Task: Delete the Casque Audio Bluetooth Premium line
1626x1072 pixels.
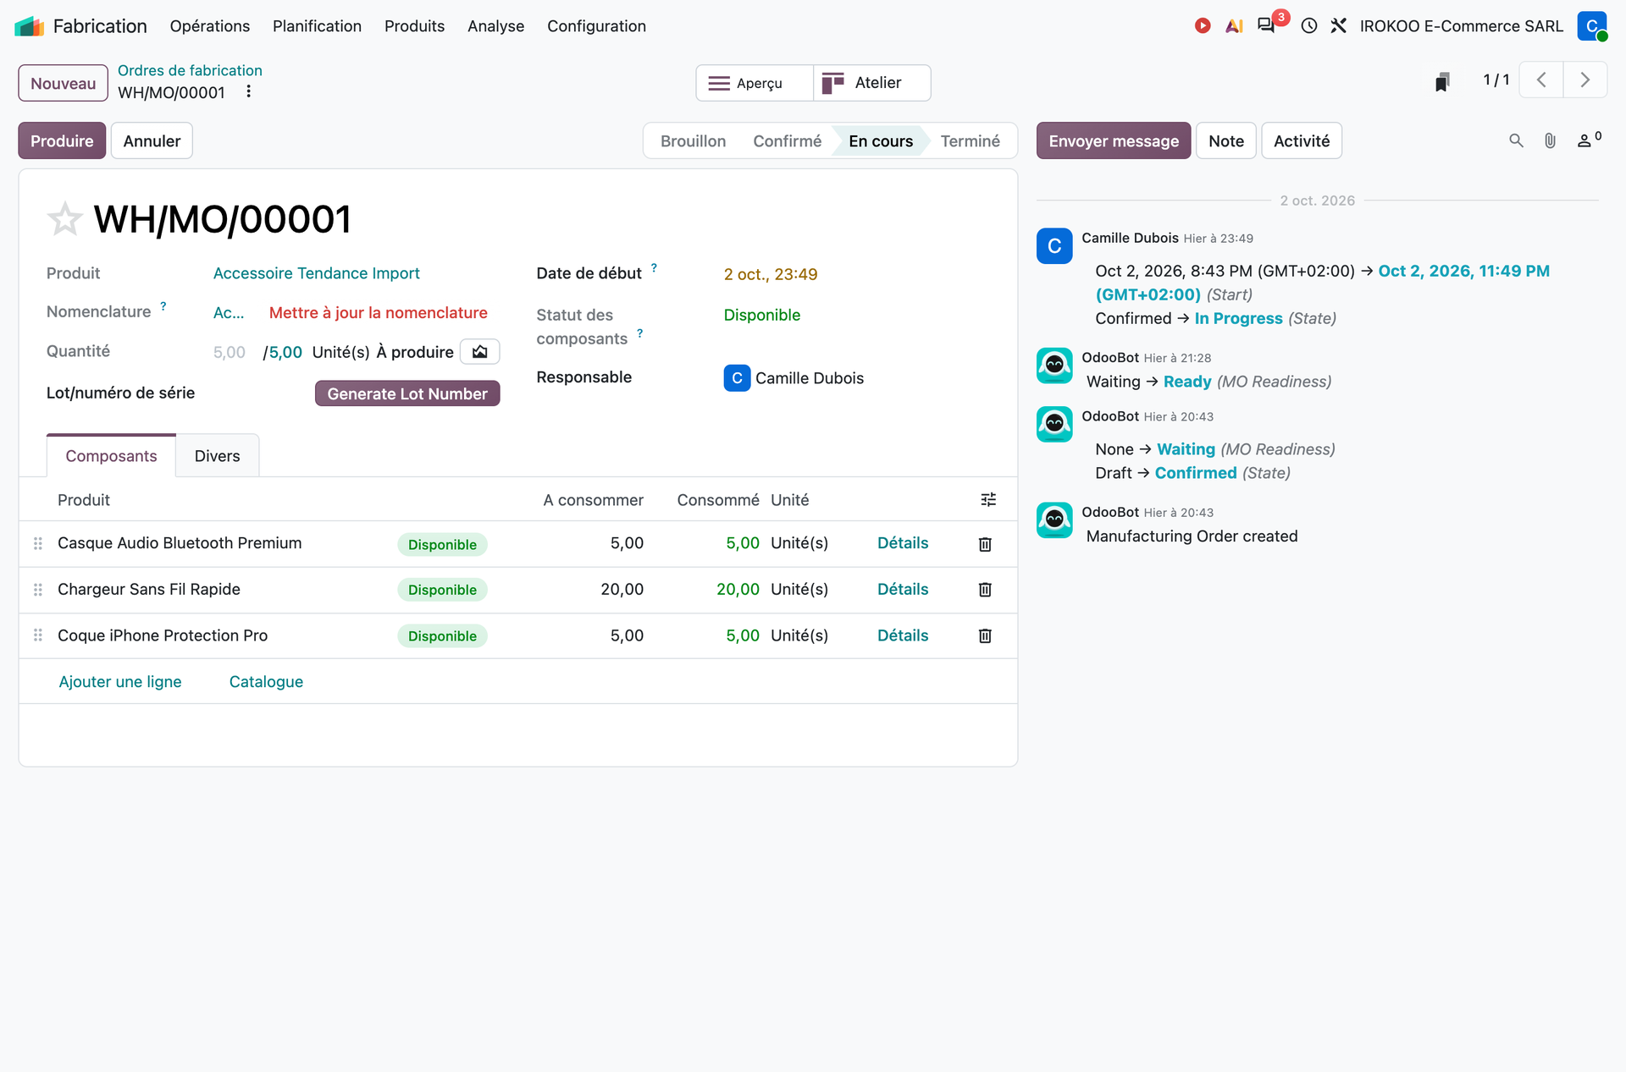Action: pyautogui.click(x=985, y=544)
